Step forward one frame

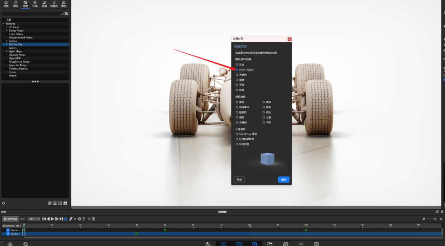pos(57,219)
